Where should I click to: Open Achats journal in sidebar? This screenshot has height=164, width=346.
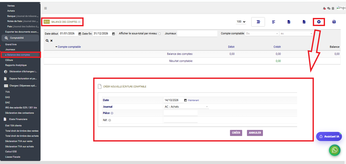pyautogui.click(x=11, y=11)
